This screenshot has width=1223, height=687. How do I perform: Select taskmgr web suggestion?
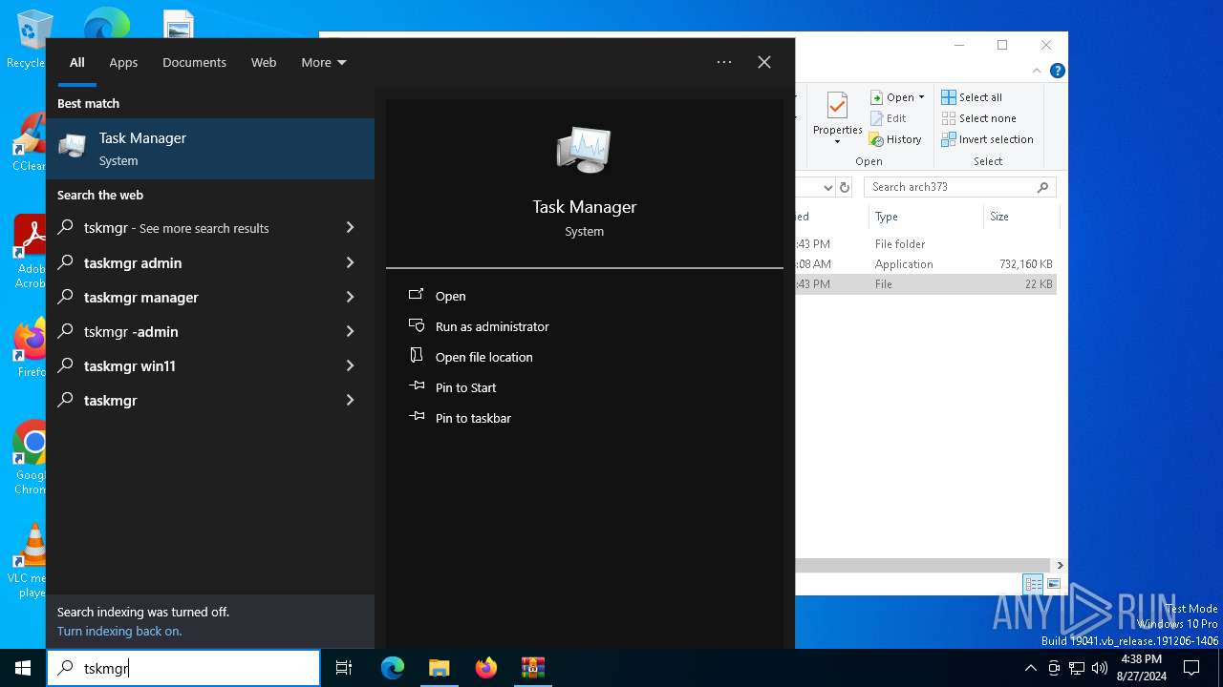click(x=210, y=400)
